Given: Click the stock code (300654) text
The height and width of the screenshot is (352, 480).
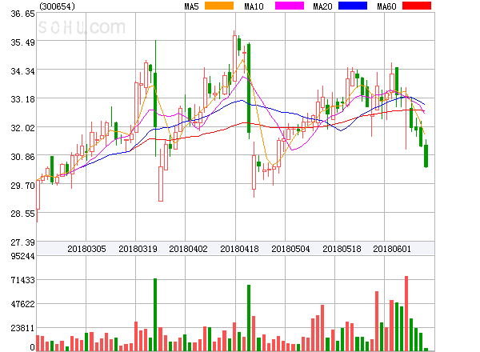Looking at the screenshot, I should point(58,6).
